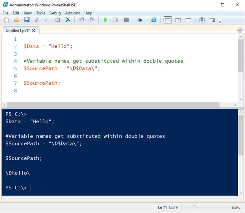The image size is (245, 213).
Task: Open a new remote PowerShell tab
Action: pyautogui.click(x=140, y=20)
